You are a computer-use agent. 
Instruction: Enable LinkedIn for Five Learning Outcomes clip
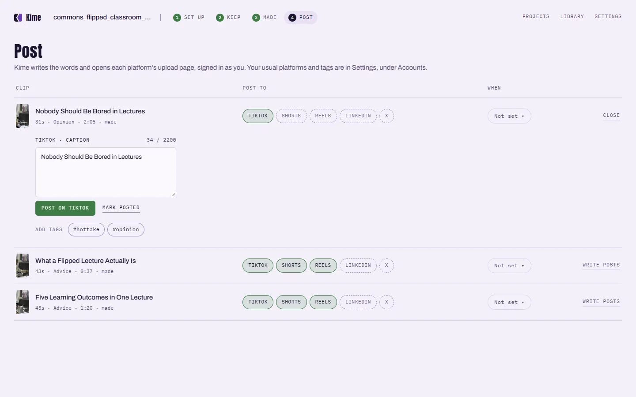358,302
